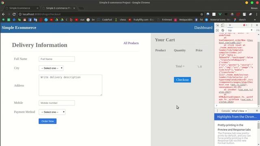This screenshot has height=146, width=260.
Task: Open the sketch bookmark
Action: click(240, 20)
